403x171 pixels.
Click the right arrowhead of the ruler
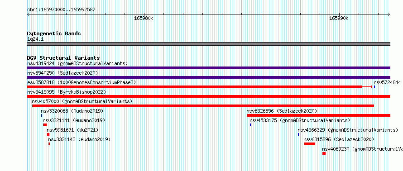click(x=389, y=14)
